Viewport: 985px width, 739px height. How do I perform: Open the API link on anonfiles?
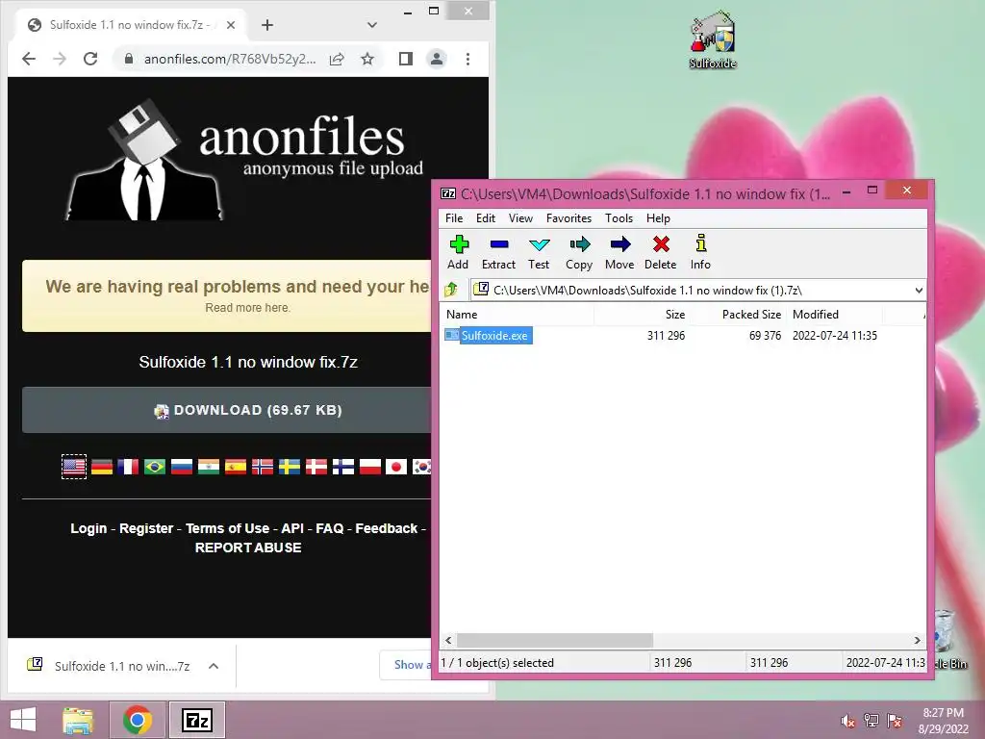click(x=292, y=528)
